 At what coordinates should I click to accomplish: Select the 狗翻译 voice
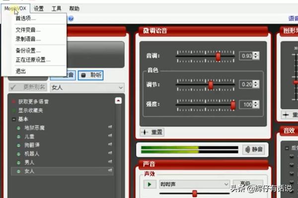[32, 146]
